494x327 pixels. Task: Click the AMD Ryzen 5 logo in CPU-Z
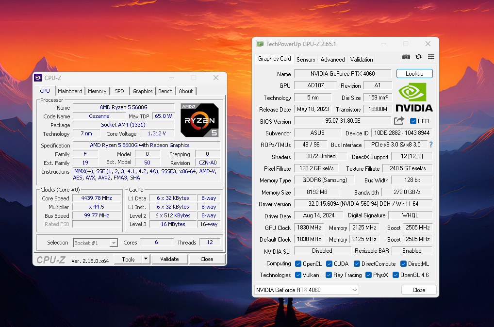point(200,120)
